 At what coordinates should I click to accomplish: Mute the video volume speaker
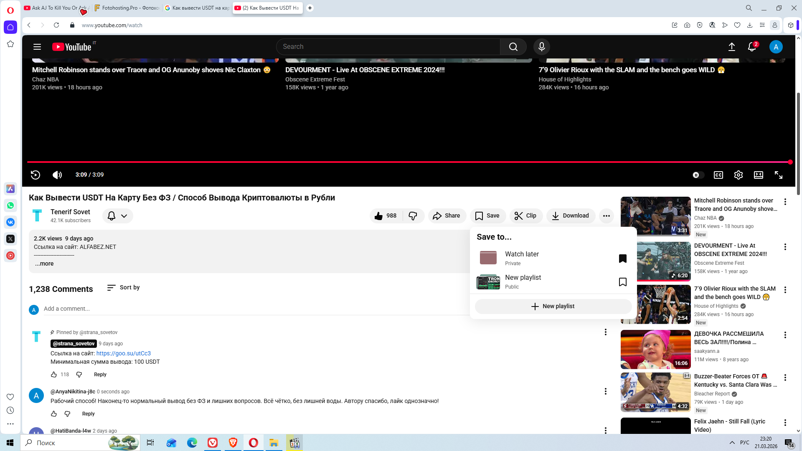point(57,175)
